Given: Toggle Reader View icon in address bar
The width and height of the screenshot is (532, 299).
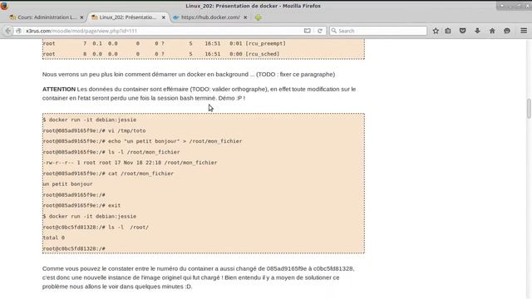Looking at the screenshot, I should 307,31.
